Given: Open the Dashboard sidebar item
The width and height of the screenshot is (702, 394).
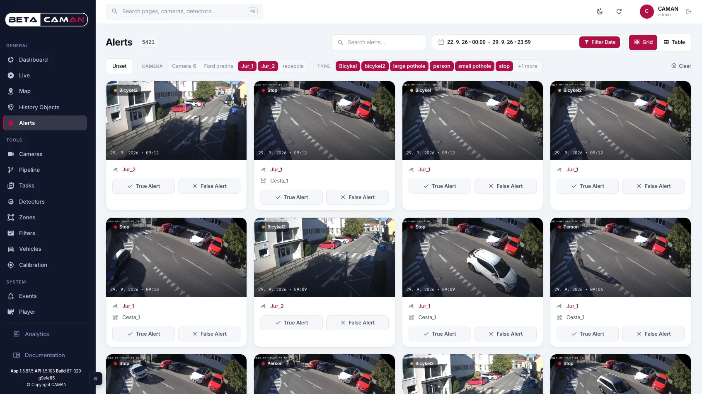Looking at the screenshot, I should 45,60.
